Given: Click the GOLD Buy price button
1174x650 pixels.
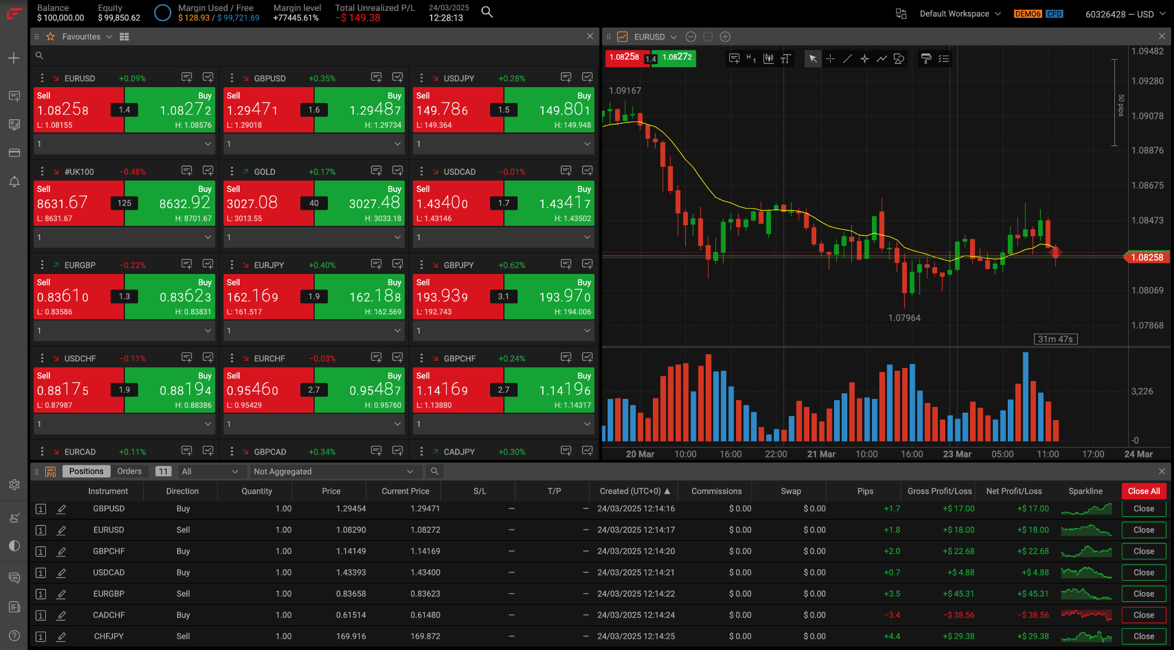Looking at the screenshot, I should click(359, 203).
